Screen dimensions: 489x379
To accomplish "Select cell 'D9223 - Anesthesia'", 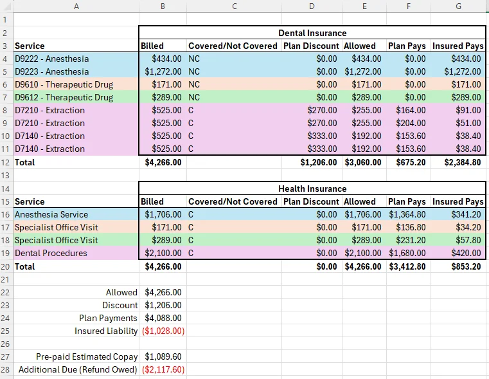I will tap(76, 71).
